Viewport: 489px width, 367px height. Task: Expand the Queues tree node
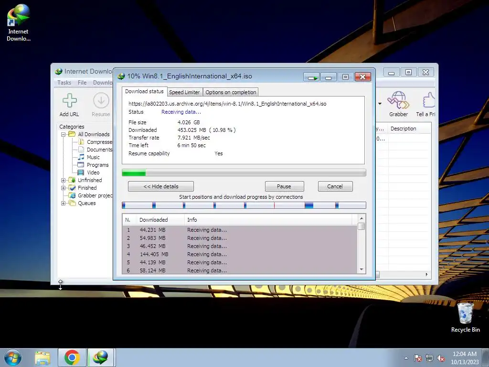(x=63, y=203)
